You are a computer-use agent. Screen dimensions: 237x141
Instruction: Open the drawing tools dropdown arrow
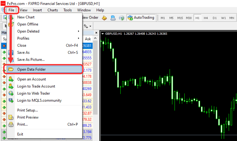pos(90,26)
